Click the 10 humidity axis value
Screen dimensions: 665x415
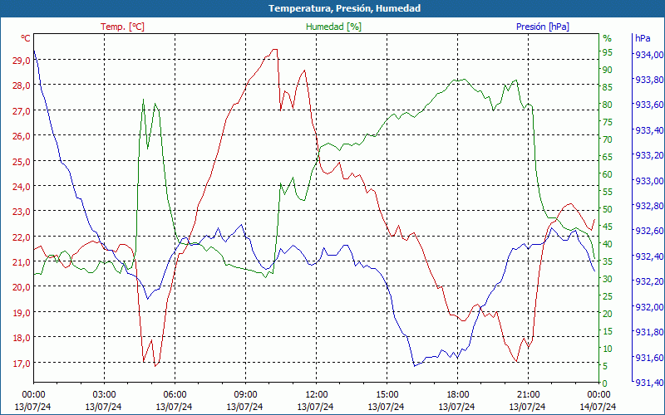(608, 349)
